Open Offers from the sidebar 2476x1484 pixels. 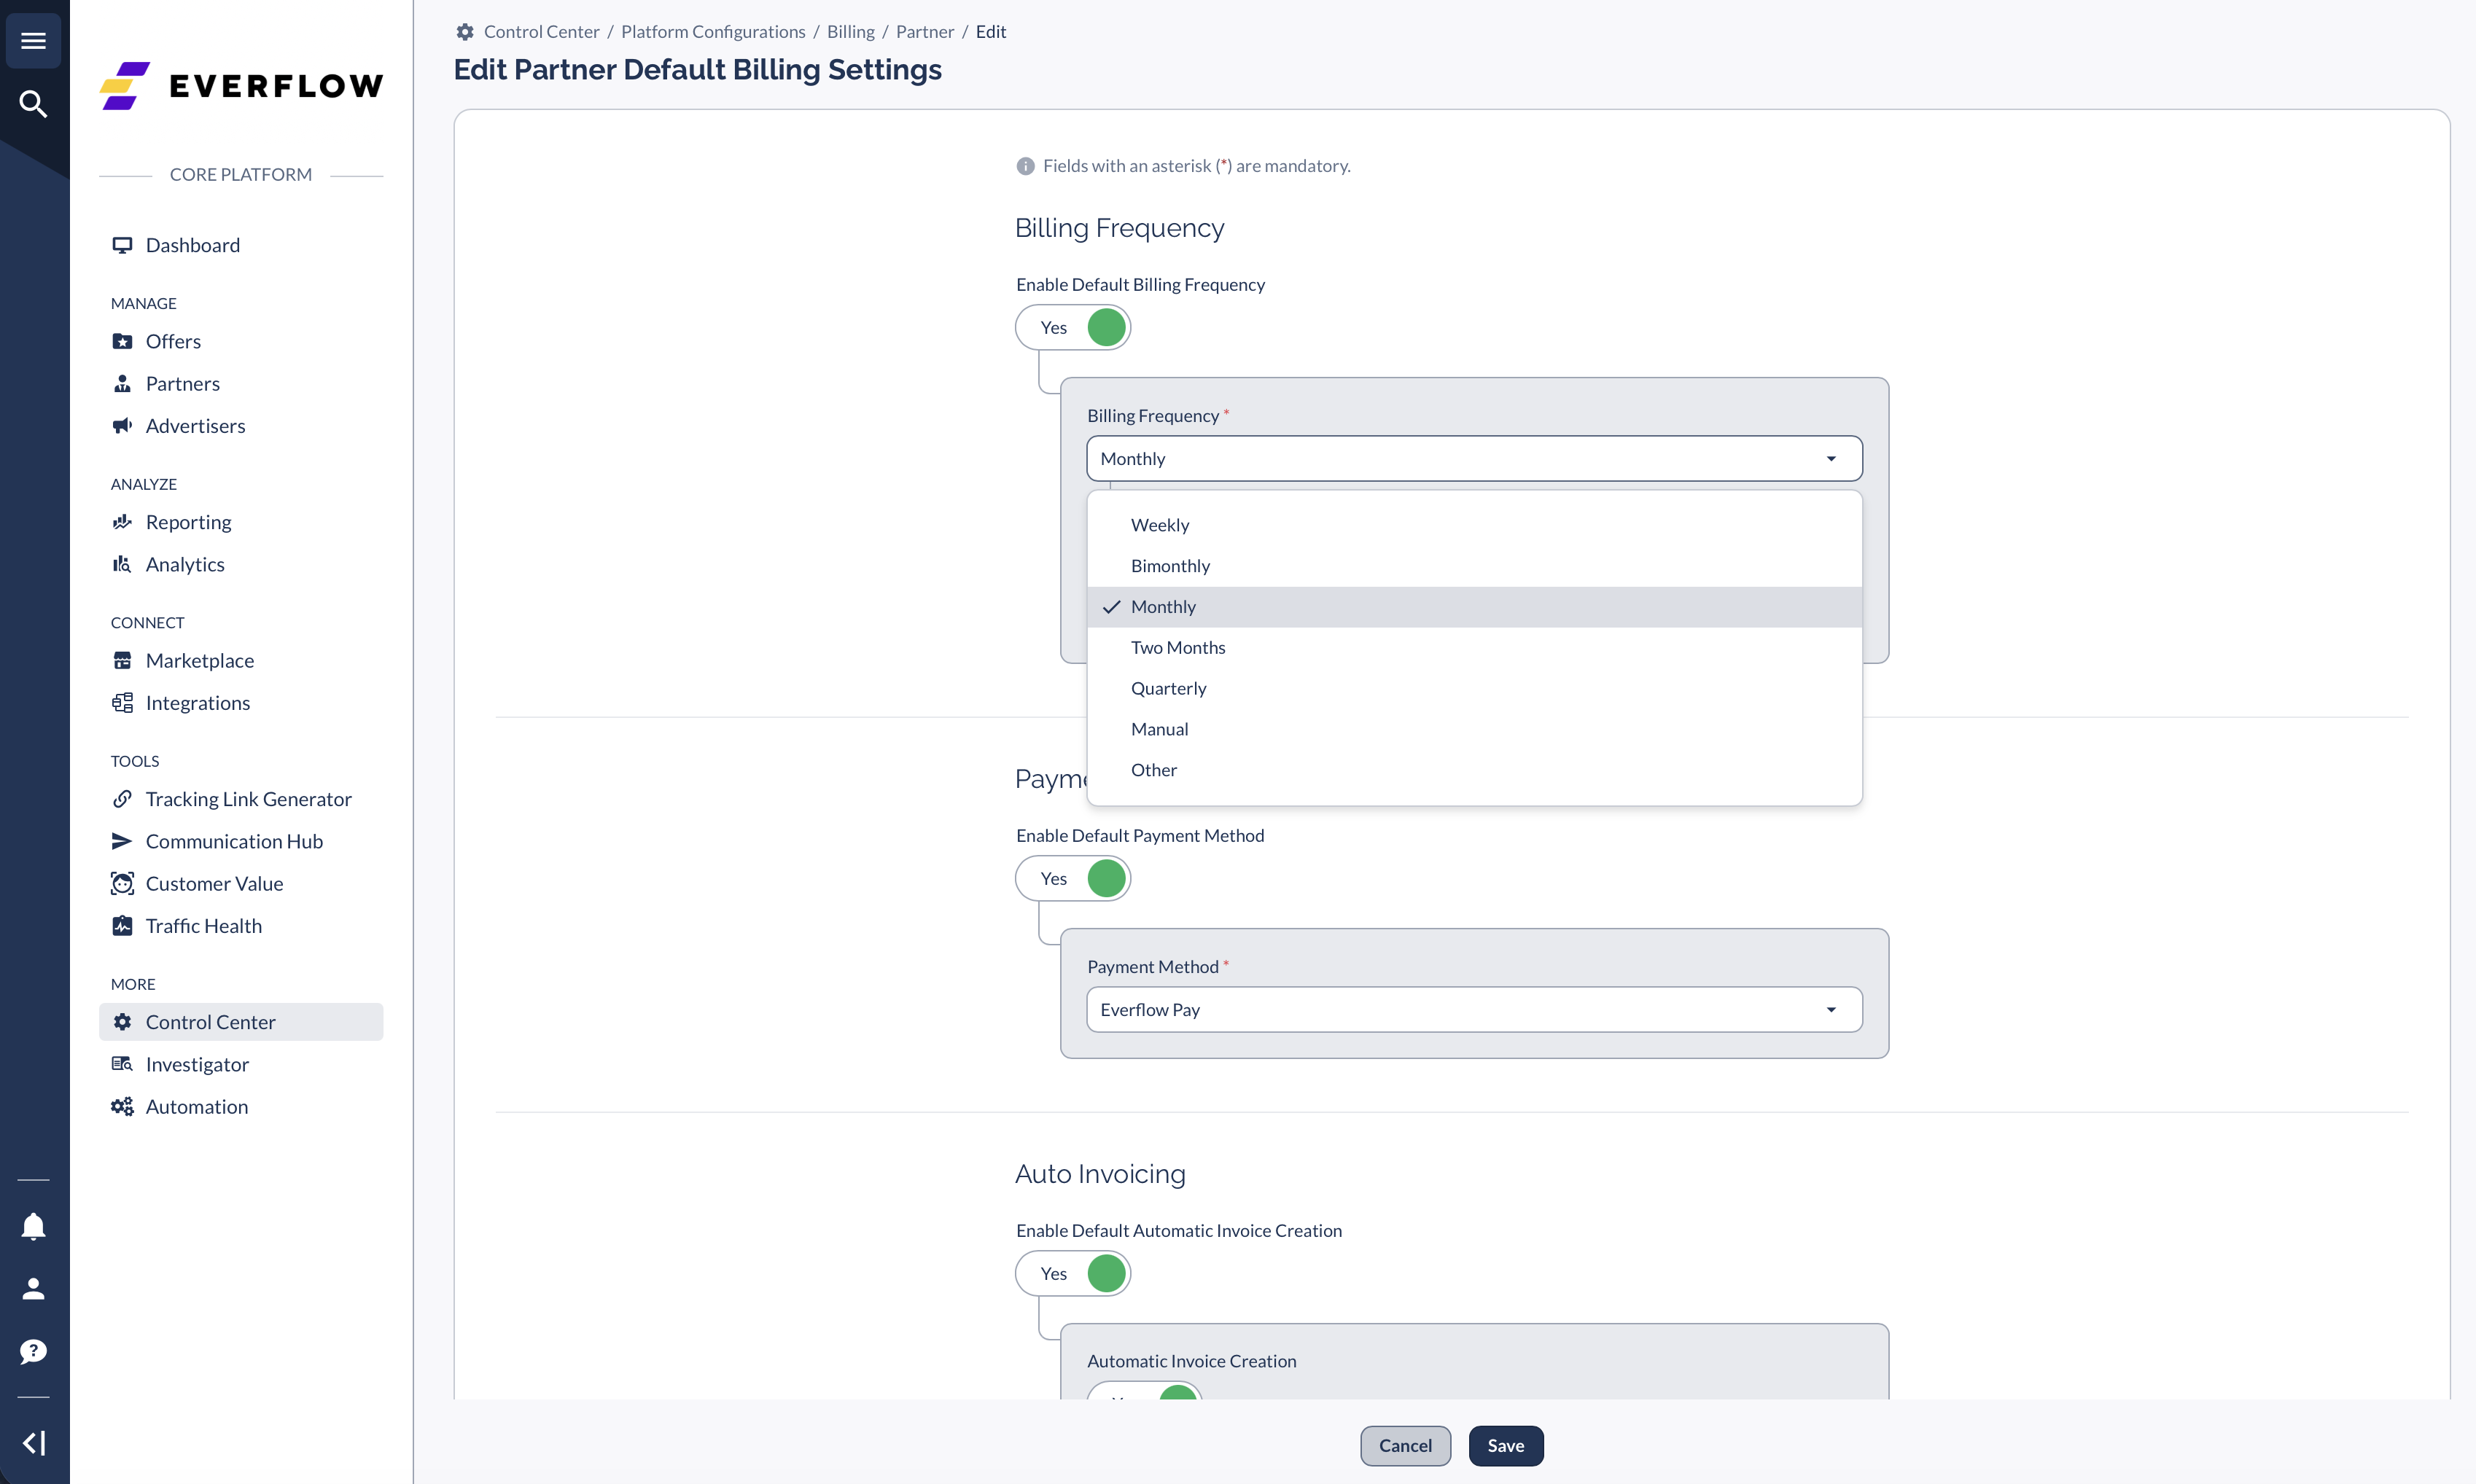pos(172,341)
